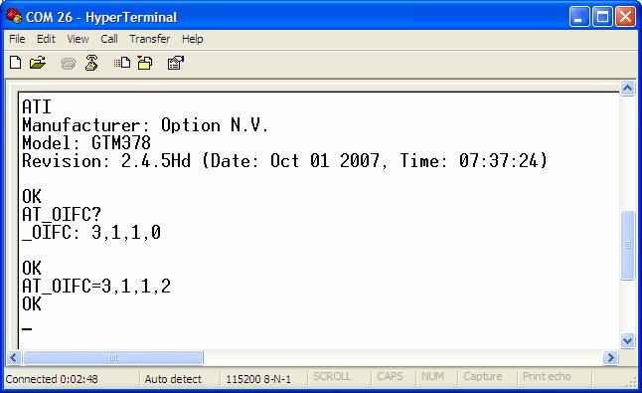642x393 pixels.
Task: Click the vertical scrollbar down arrow
Action: [x=627, y=340]
